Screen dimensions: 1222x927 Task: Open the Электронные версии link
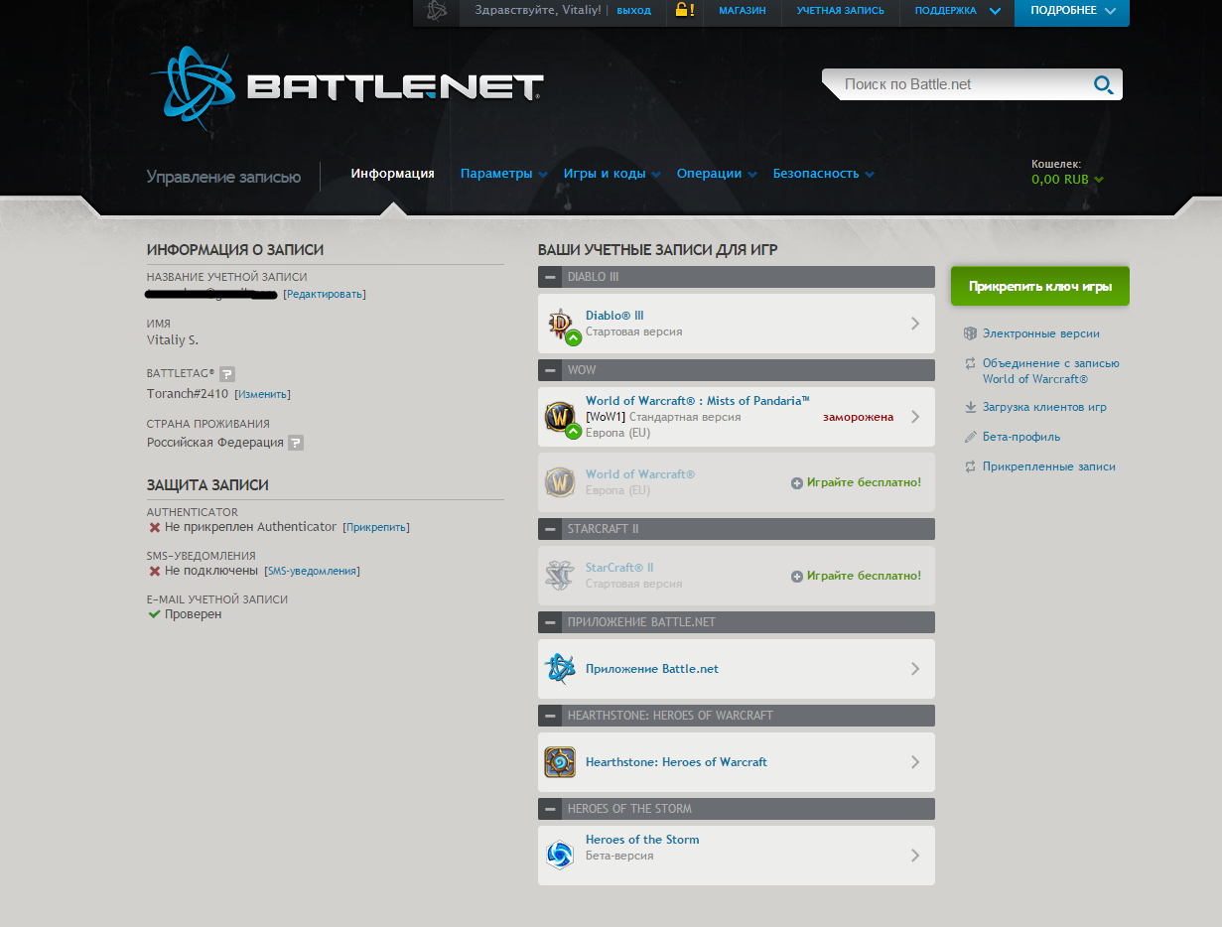pyautogui.click(x=1041, y=333)
